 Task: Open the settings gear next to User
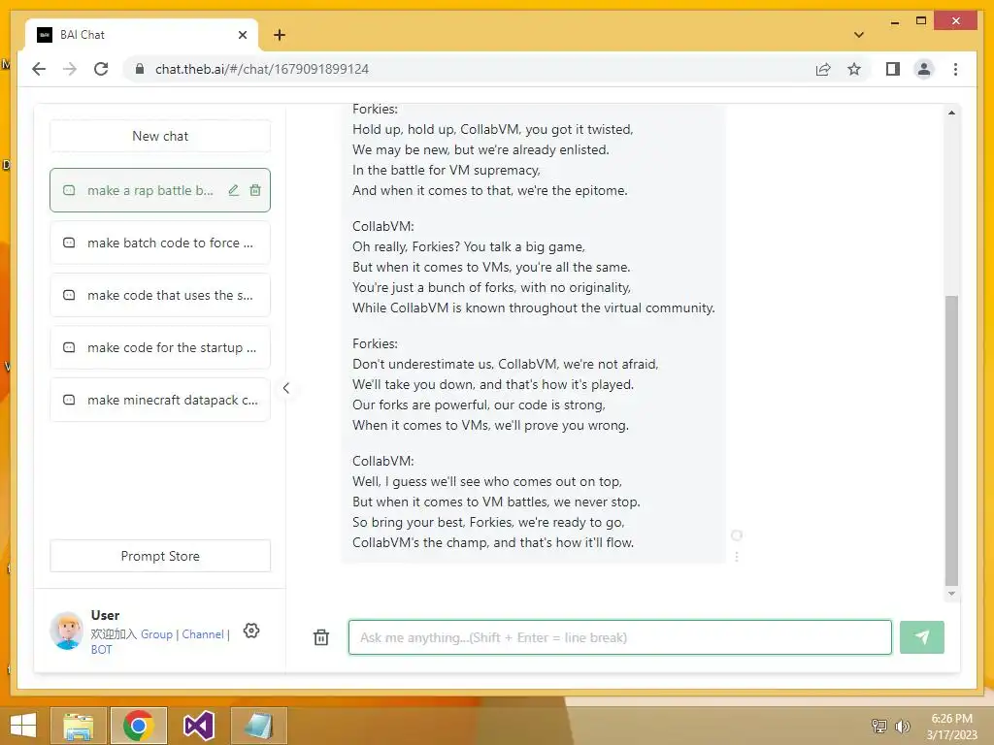click(x=251, y=631)
